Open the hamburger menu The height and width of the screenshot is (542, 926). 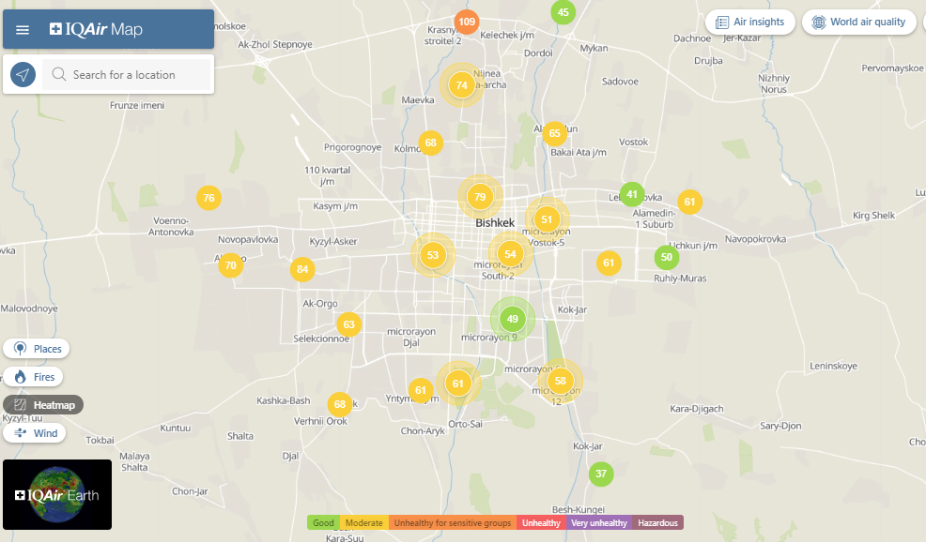(x=23, y=30)
